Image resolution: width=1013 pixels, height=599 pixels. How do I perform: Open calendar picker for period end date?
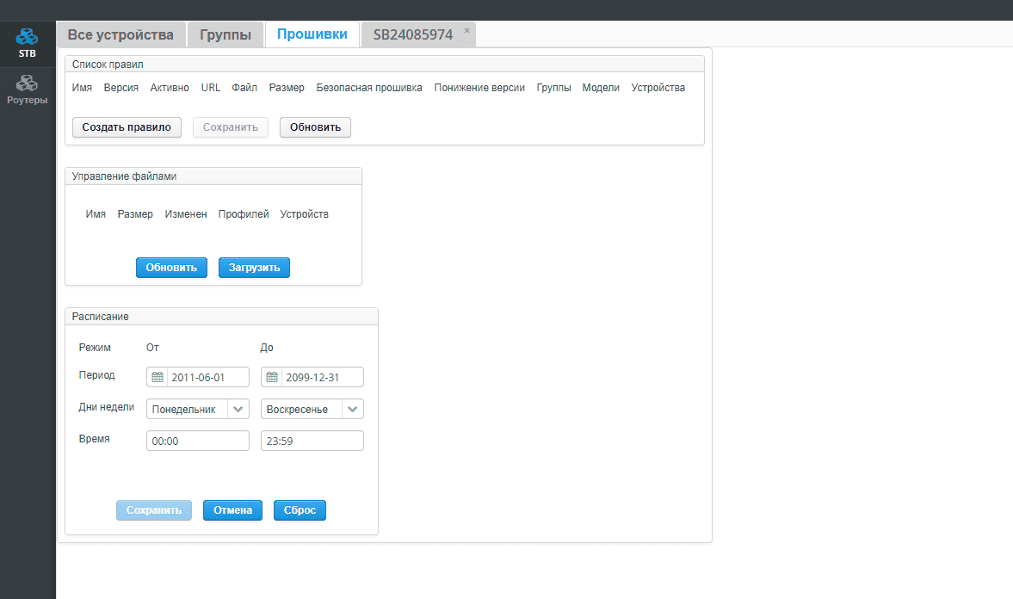272,377
